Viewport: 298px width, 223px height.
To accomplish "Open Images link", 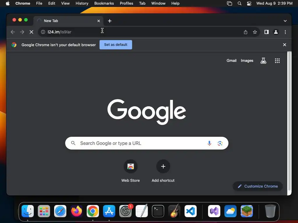I will point(247,60).
